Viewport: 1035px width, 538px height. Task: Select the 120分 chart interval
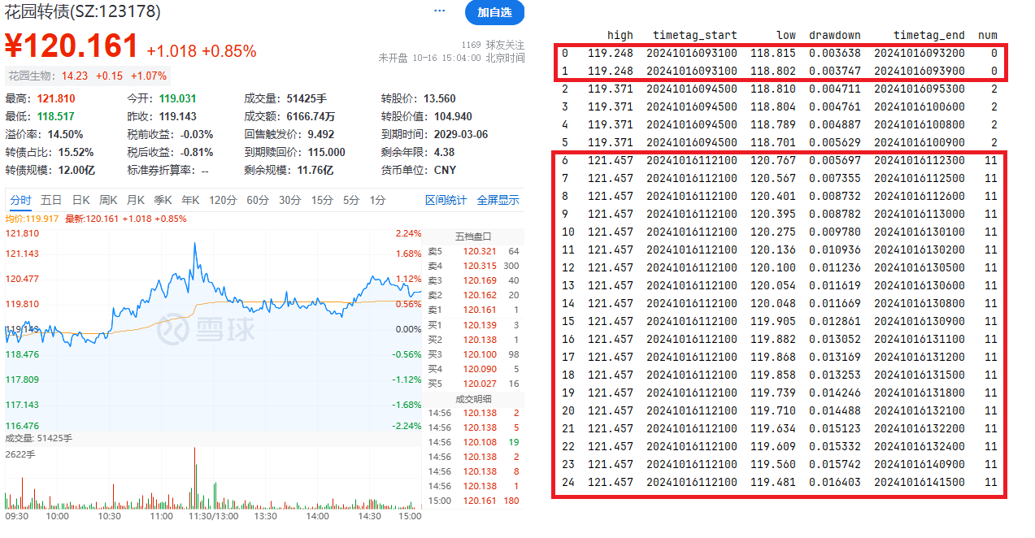click(222, 200)
